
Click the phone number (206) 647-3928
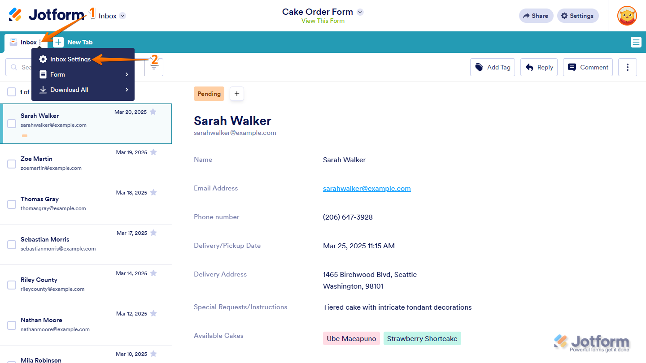point(348,217)
